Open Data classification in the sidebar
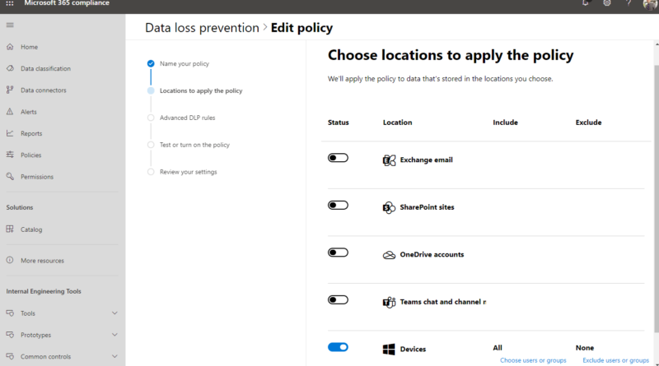 [45, 68]
